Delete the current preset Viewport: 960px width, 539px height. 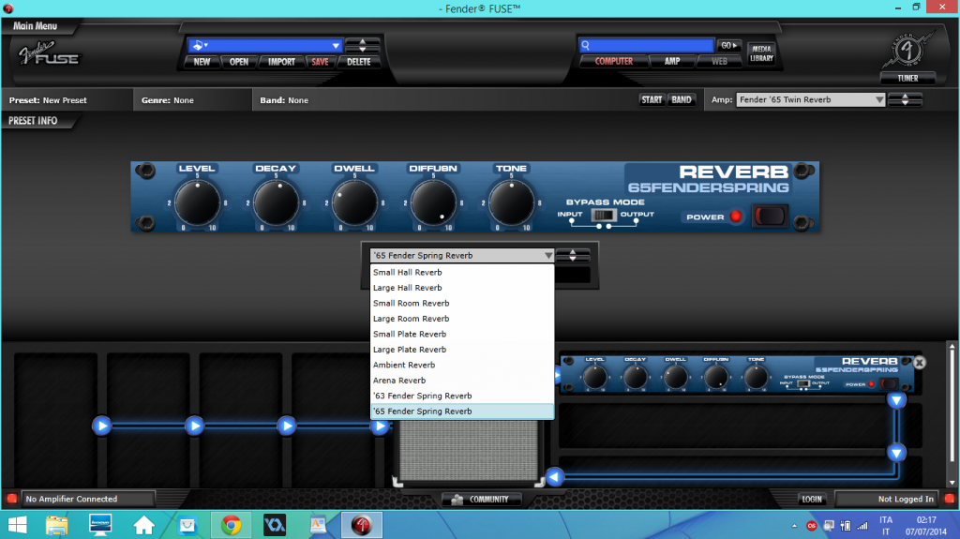(358, 62)
